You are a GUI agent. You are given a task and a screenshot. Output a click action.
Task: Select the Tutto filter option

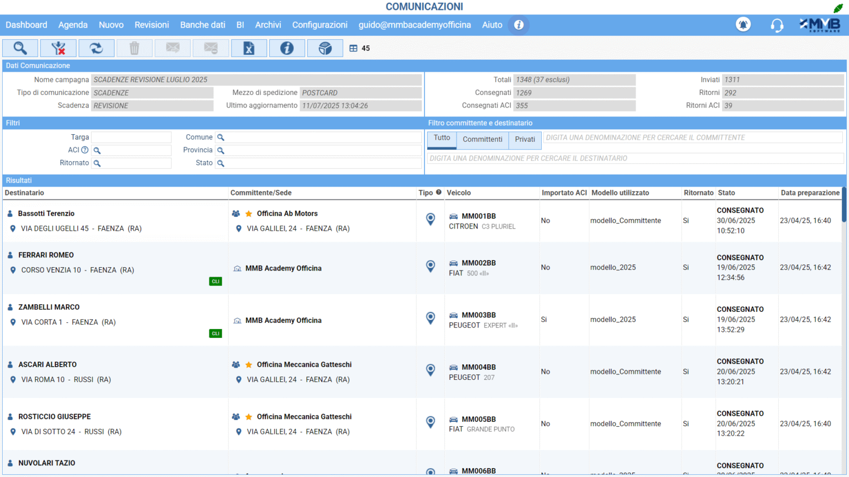(x=442, y=139)
